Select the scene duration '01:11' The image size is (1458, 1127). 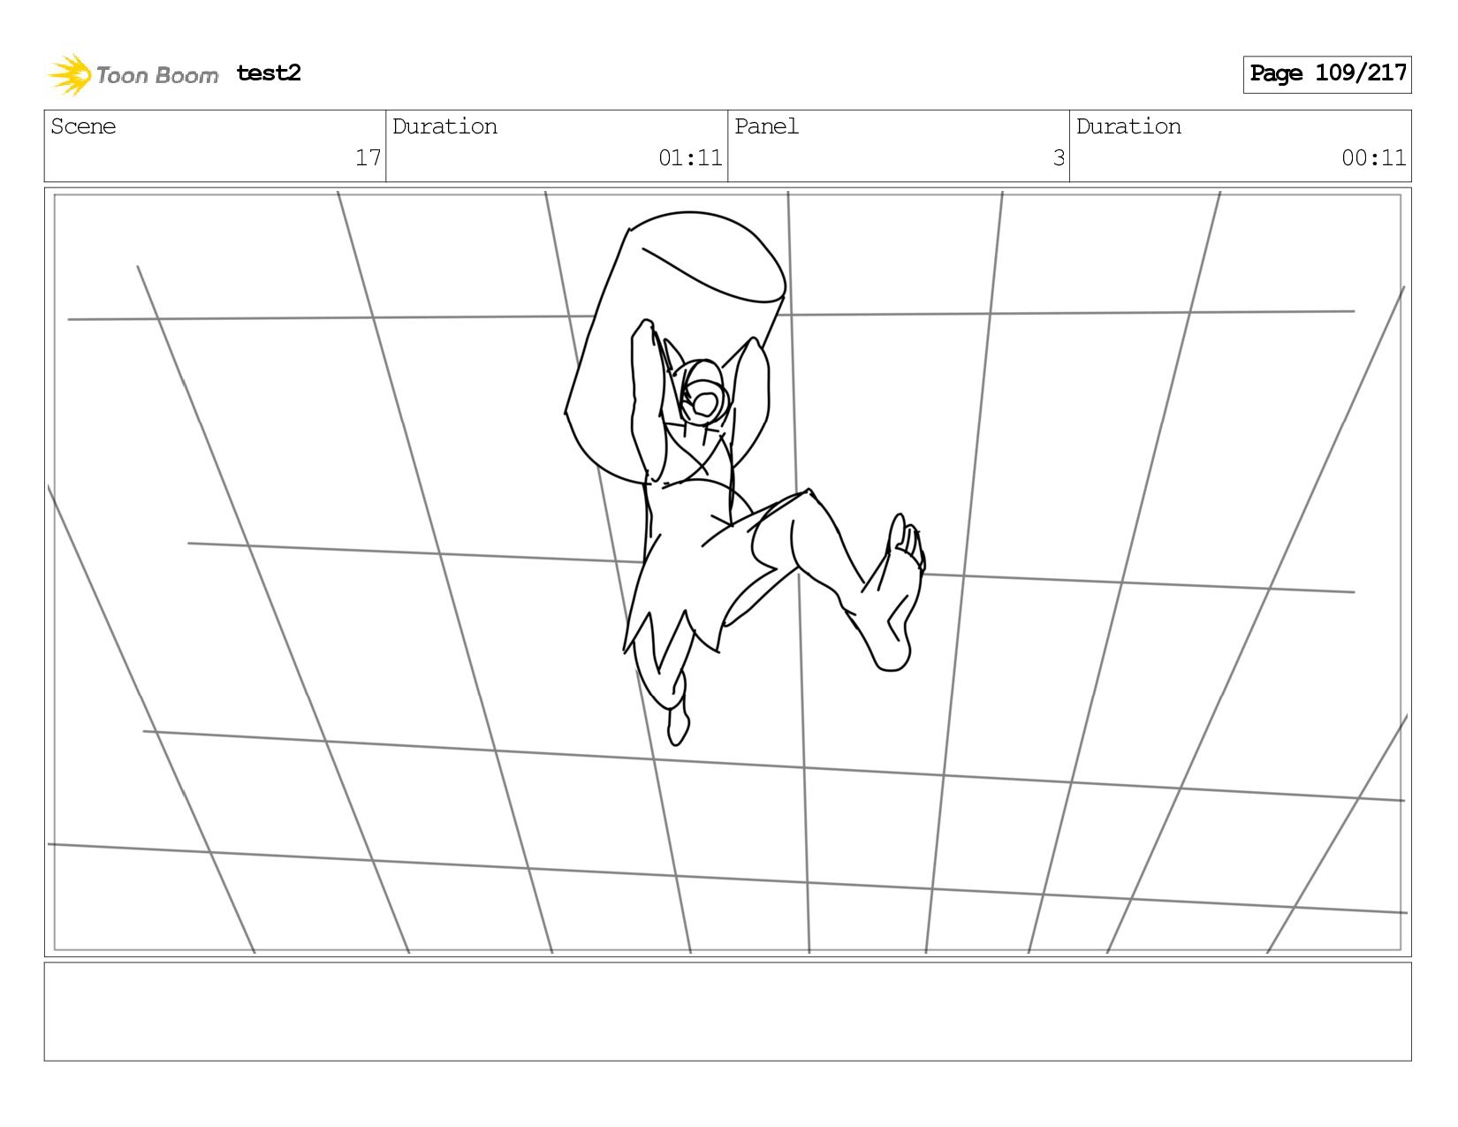pos(690,158)
